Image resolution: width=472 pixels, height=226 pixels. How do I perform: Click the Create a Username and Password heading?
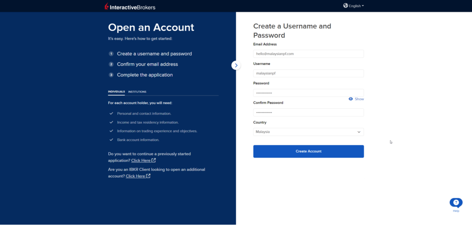pyautogui.click(x=292, y=31)
